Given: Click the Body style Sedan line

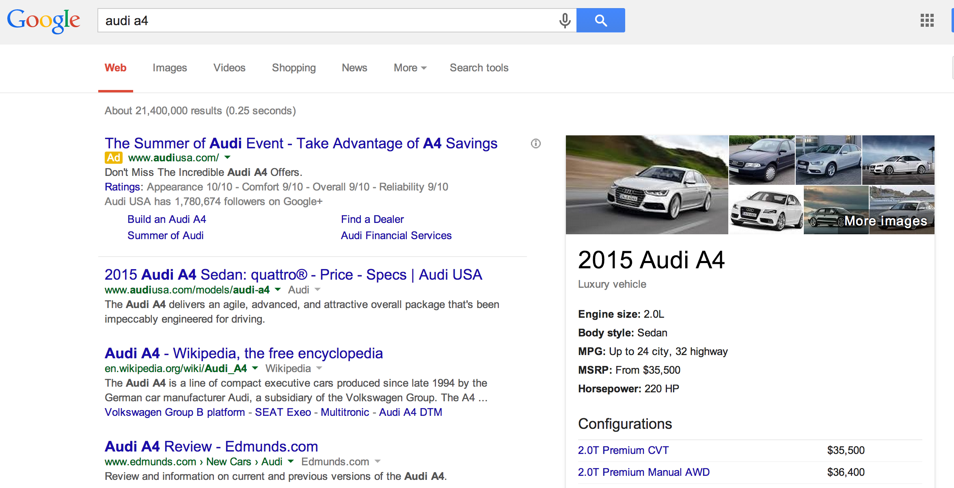Looking at the screenshot, I should click(x=623, y=333).
